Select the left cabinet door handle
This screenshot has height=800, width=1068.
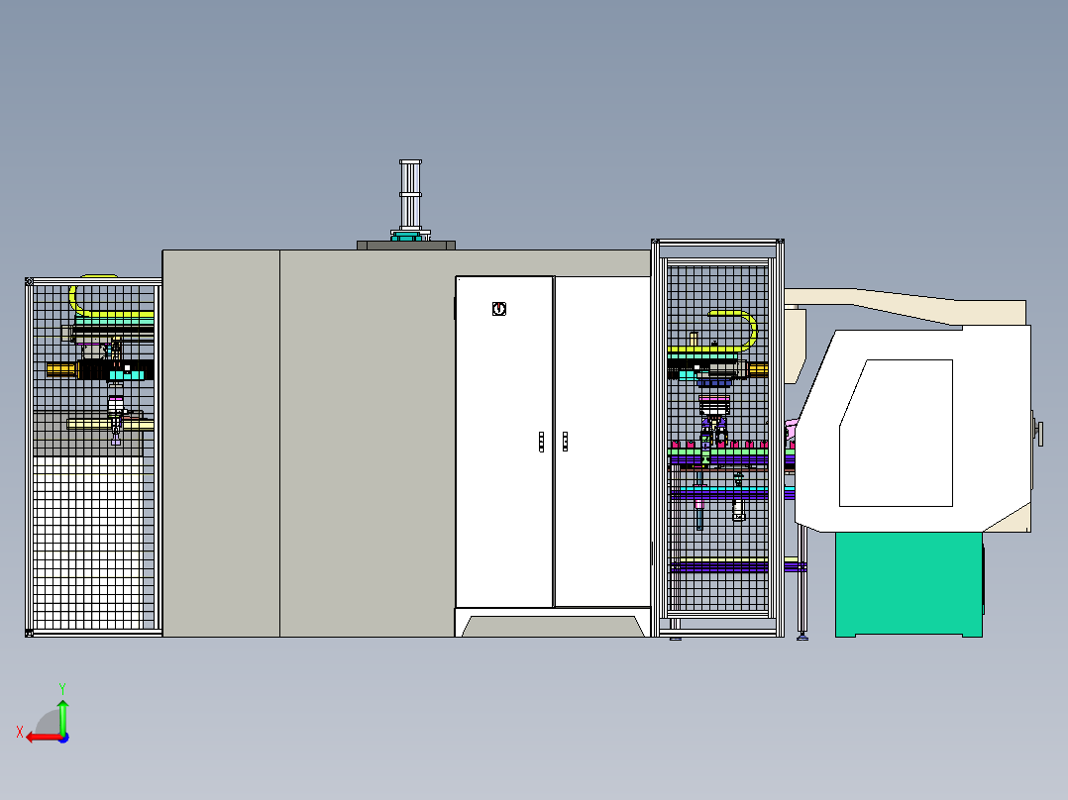coord(542,442)
